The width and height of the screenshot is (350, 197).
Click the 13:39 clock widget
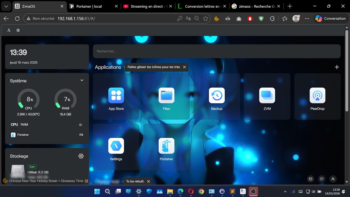click(47, 57)
